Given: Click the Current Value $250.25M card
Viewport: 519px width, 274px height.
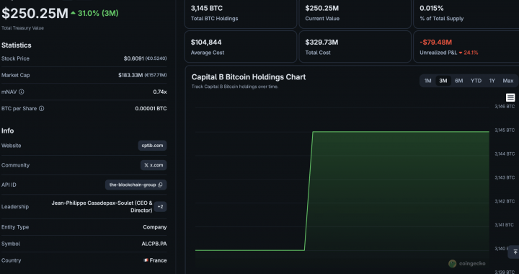Looking at the screenshot, I should click(x=355, y=13).
